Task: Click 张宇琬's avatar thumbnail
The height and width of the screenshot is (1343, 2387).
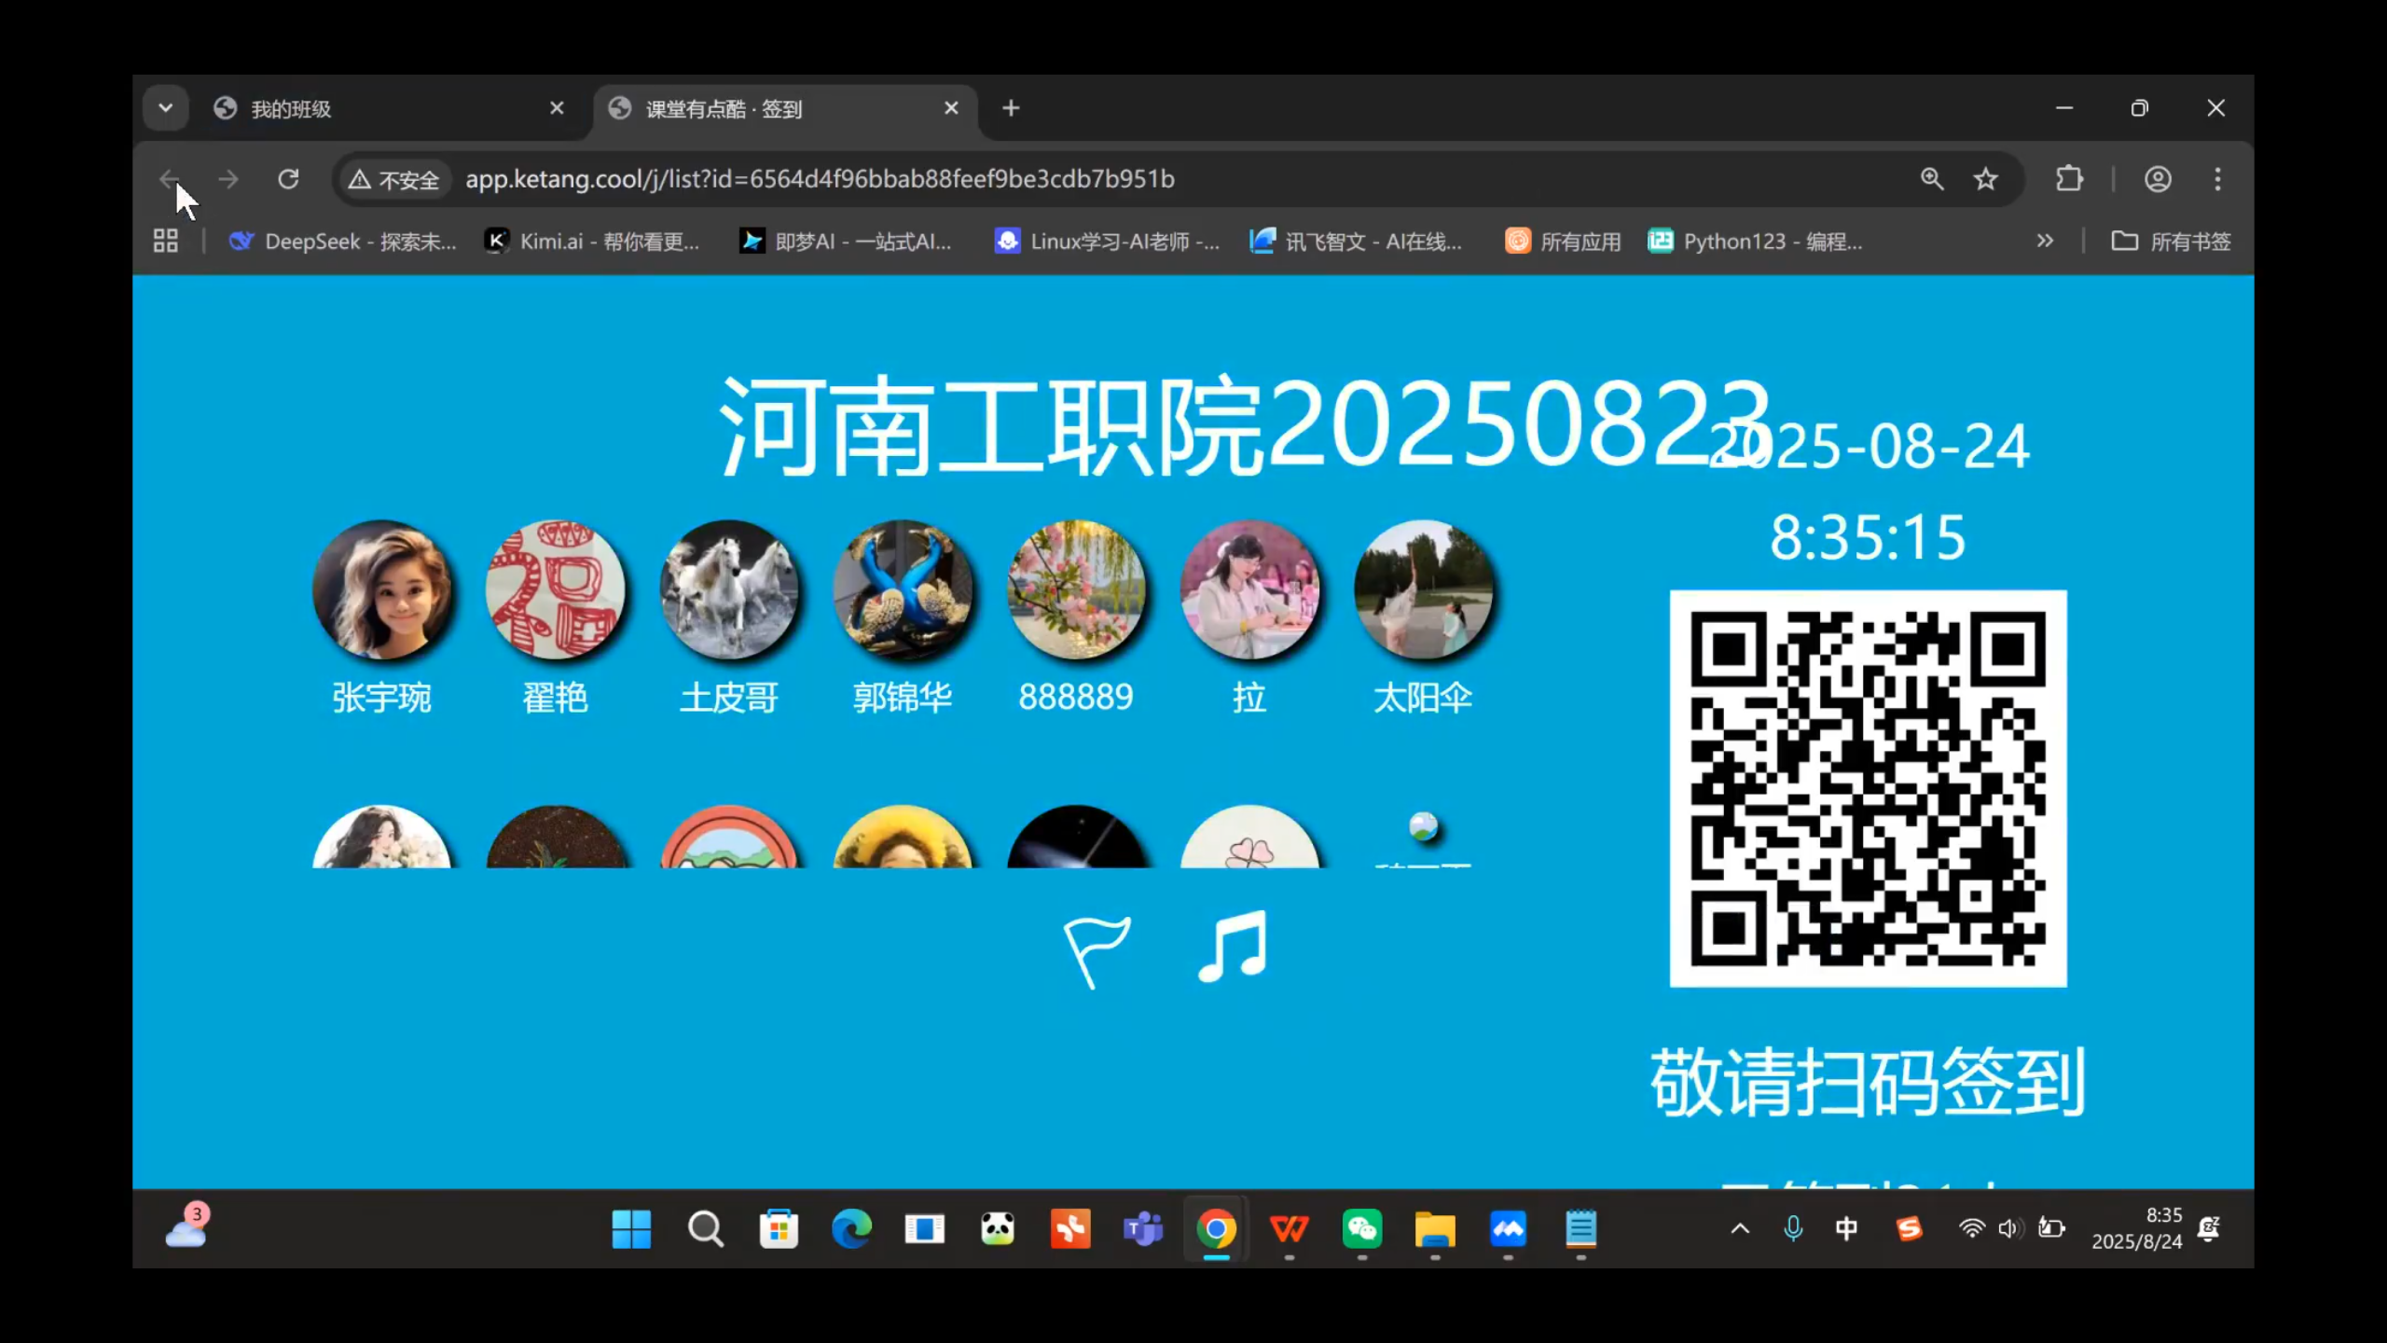Action: (381, 589)
